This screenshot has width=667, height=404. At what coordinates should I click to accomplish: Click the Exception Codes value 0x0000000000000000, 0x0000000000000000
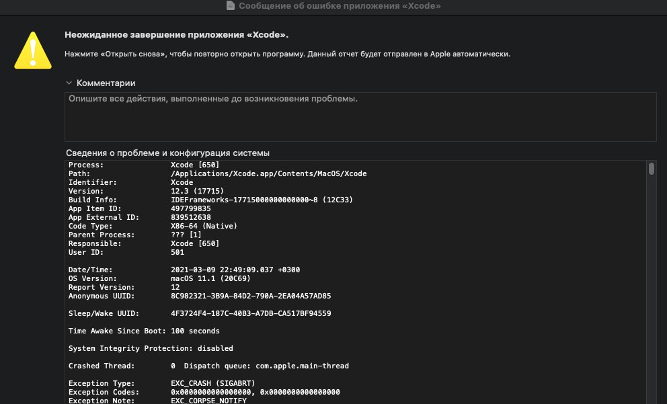point(256,392)
